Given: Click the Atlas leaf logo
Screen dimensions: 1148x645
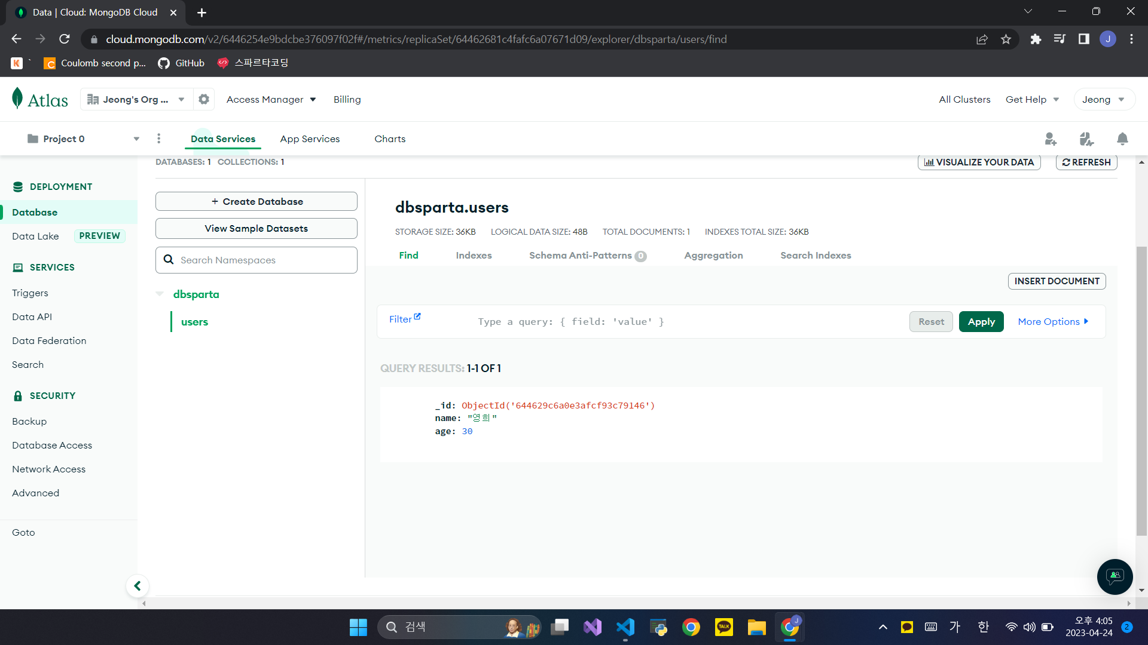Looking at the screenshot, I should click(17, 99).
